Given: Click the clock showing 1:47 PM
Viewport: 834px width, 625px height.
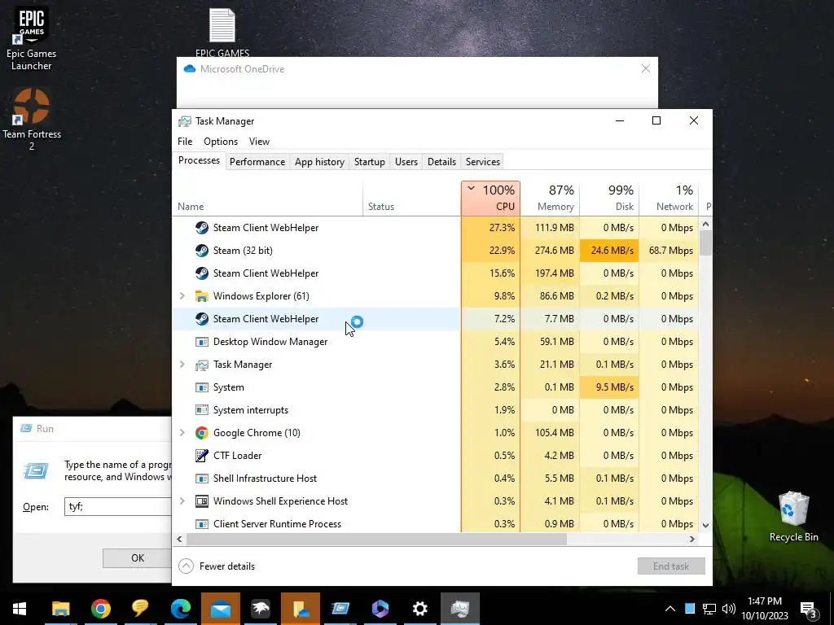Looking at the screenshot, I should point(764,601).
